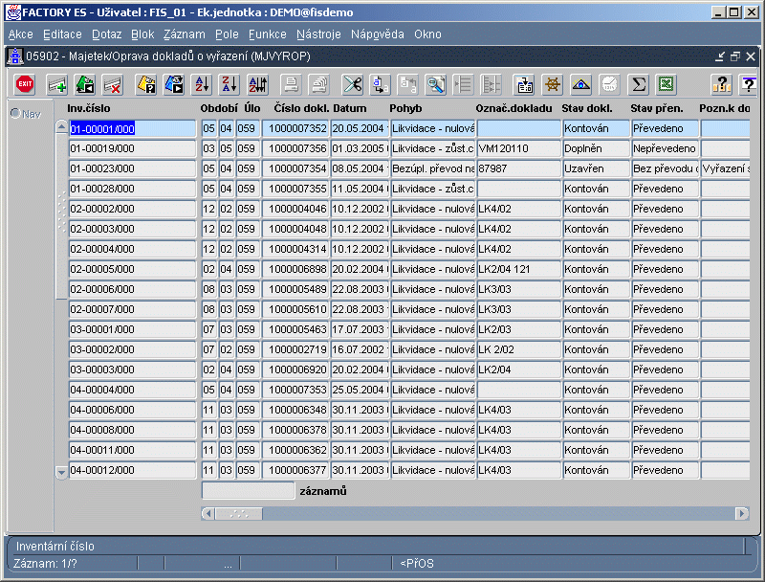Click the 'Bezúpl. převod' movement cell
The width and height of the screenshot is (765, 582).
point(433,168)
